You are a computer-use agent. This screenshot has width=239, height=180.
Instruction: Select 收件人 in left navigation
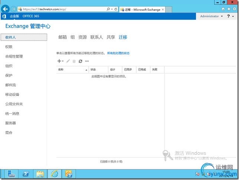pos(24,37)
